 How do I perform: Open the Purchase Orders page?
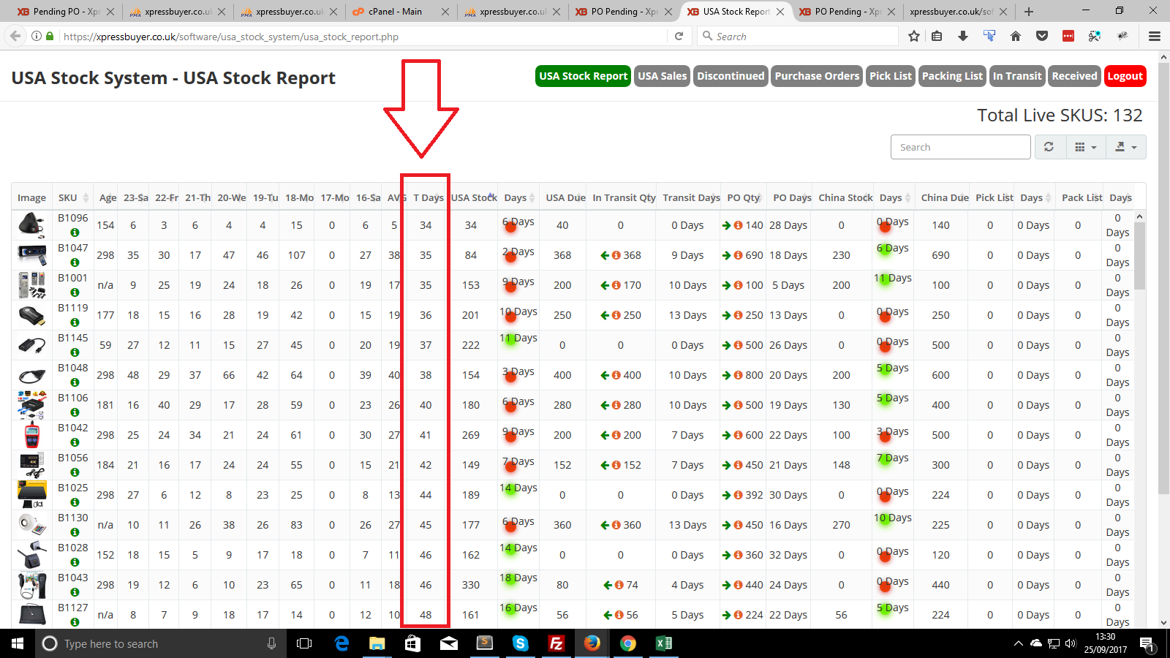[x=817, y=76]
